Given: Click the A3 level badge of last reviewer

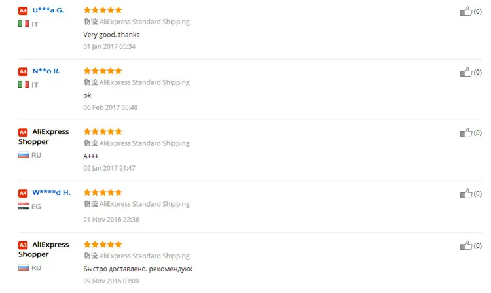Looking at the screenshot, I should pos(23,245).
